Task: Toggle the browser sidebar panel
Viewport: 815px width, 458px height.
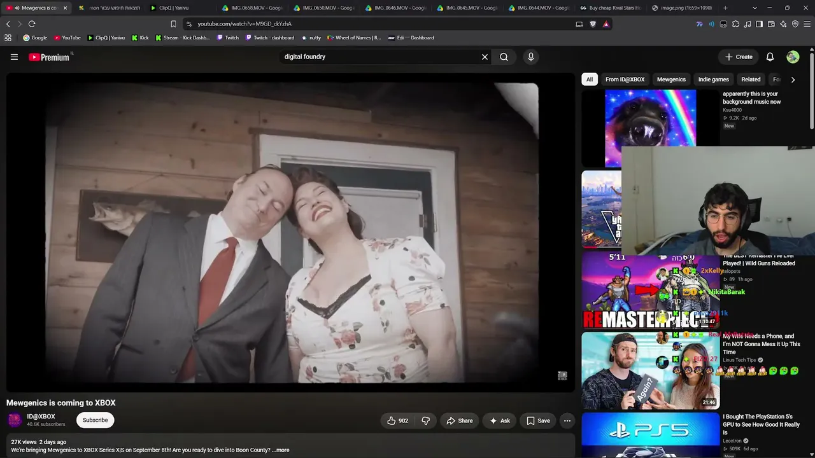Action: (759, 24)
